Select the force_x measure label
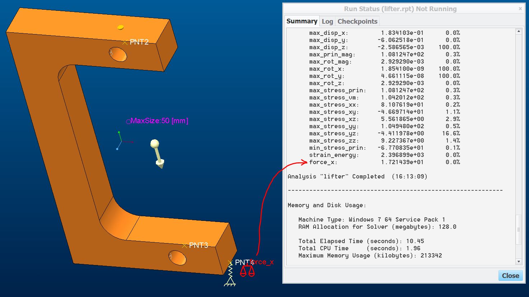Screen dimensions: 529x297 pos(262,262)
